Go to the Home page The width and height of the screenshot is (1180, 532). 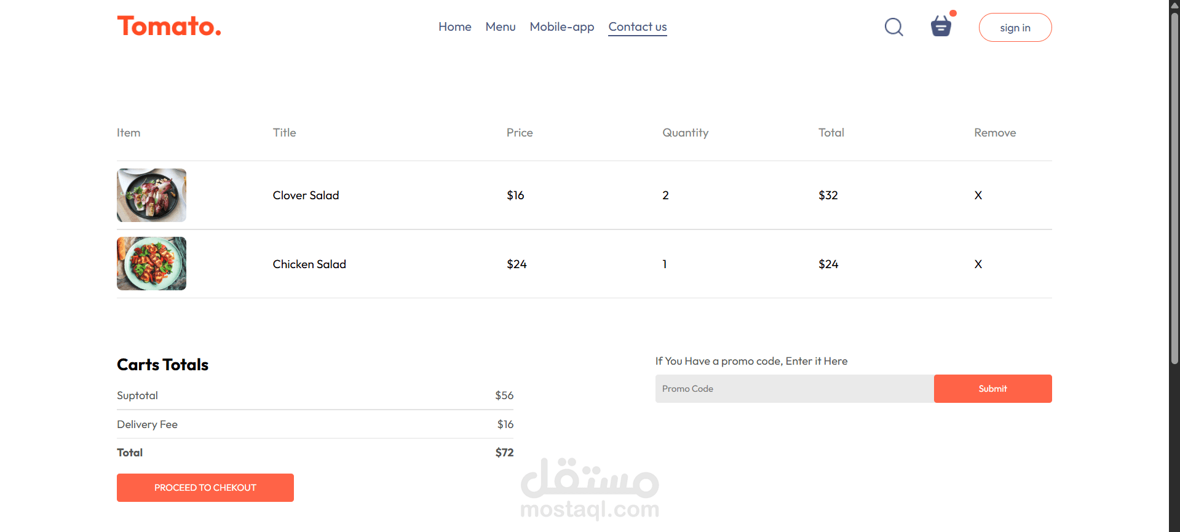[x=454, y=27]
